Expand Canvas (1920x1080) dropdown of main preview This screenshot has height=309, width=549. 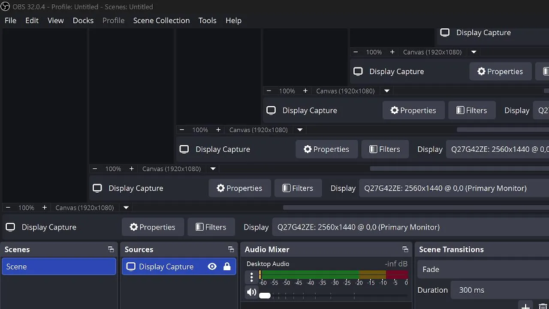126,208
